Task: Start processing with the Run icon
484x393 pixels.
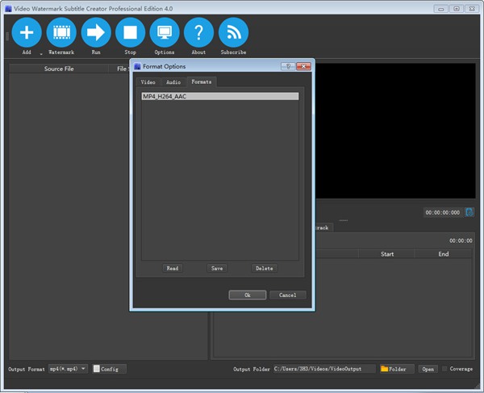Action: click(96, 32)
